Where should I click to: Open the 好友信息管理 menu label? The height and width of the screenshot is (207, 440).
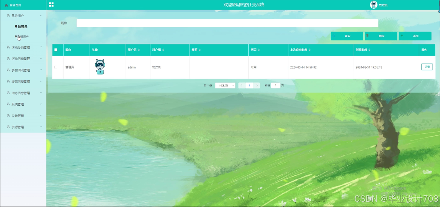[21, 81]
